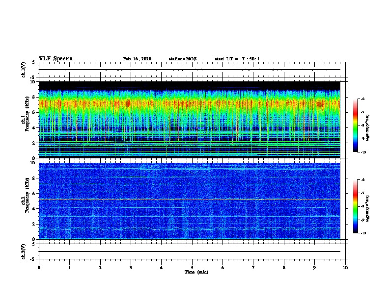The height and width of the screenshot is (300, 389).
Task: Click the time axis tick label "6"
Action: [223, 267]
